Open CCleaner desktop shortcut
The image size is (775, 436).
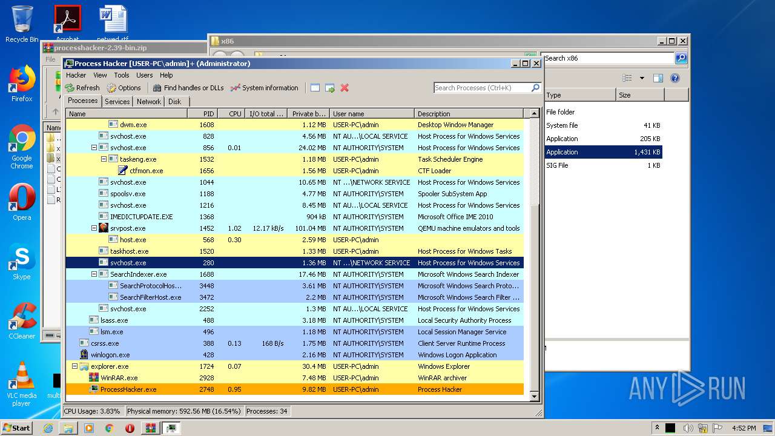(22, 321)
